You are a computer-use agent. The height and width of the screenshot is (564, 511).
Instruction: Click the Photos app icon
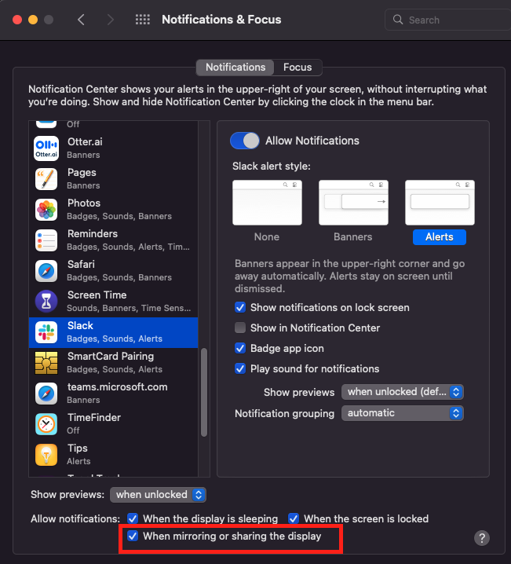46,210
